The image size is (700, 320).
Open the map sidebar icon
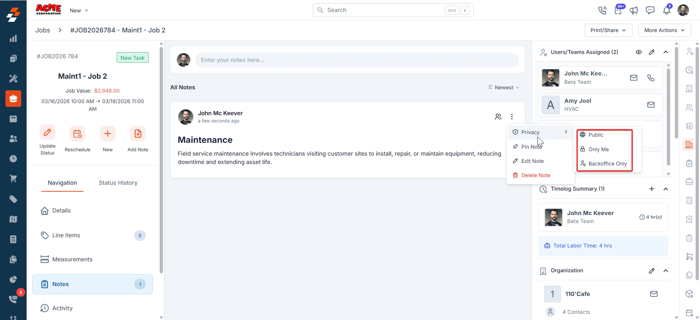(13, 219)
